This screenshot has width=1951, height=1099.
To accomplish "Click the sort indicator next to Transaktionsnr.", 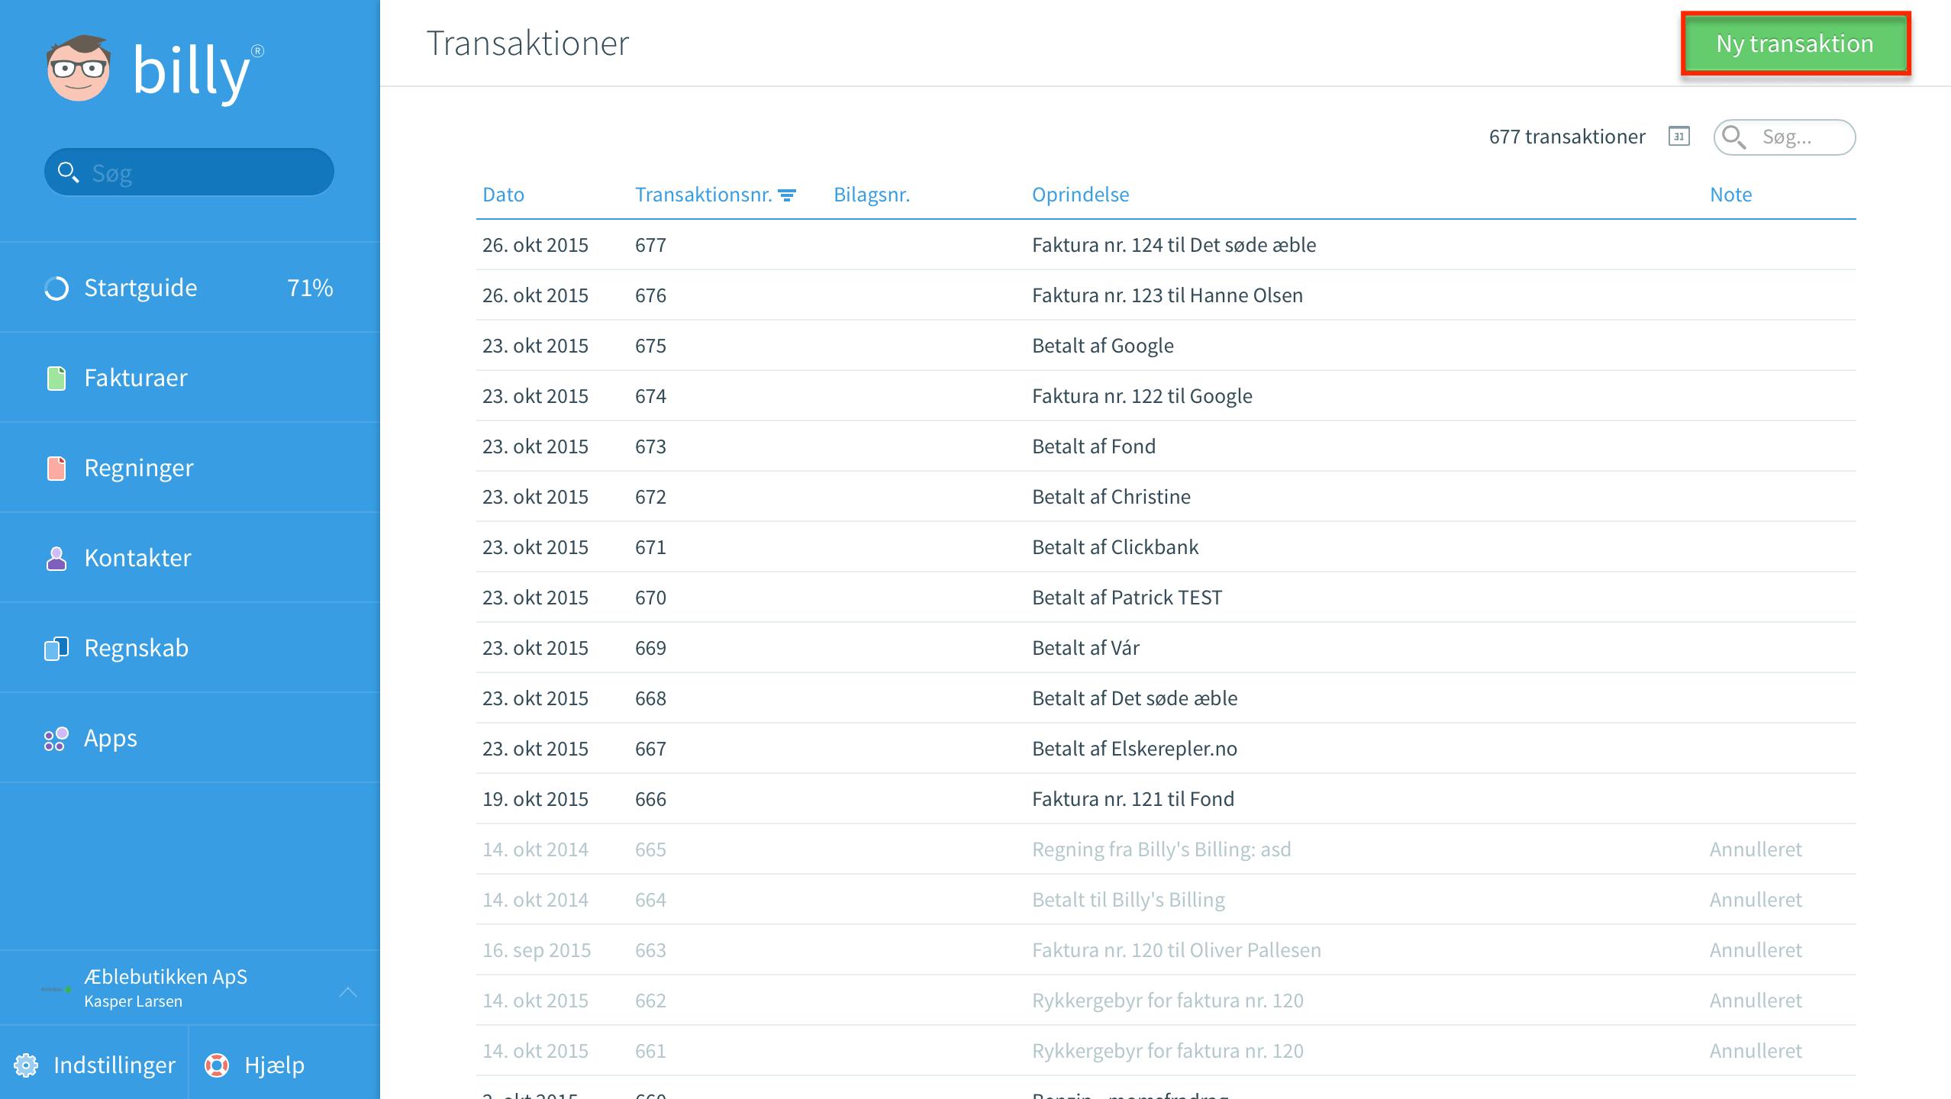I will (x=787, y=195).
